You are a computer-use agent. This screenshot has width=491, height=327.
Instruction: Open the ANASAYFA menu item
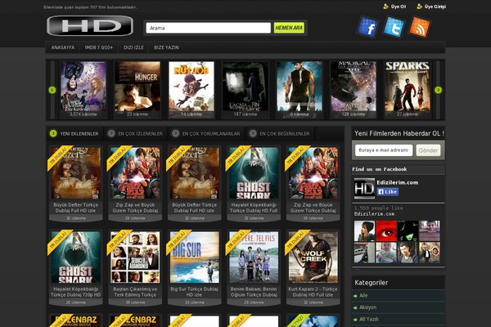pos(63,47)
